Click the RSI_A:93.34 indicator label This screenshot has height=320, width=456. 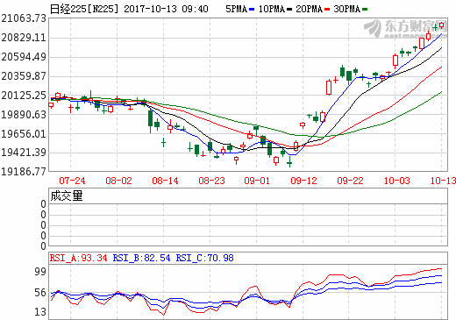click(78, 258)
